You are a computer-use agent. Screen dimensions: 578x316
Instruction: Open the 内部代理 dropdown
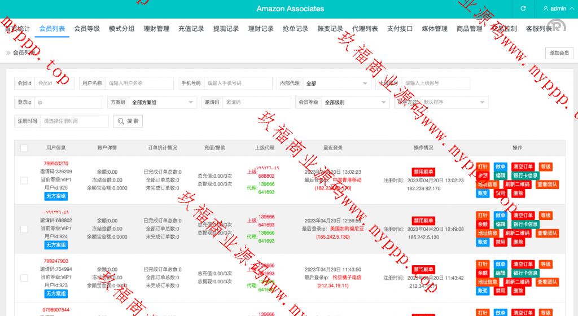(x=337, y=84)
